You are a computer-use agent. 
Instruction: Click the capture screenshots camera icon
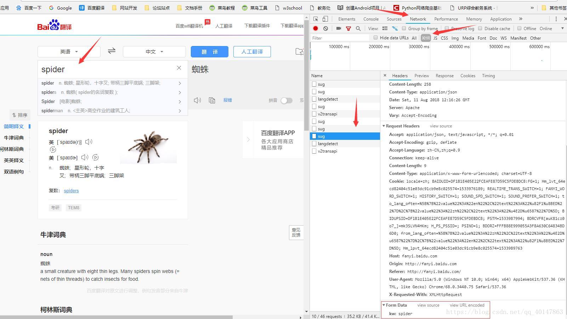(339, 28)
